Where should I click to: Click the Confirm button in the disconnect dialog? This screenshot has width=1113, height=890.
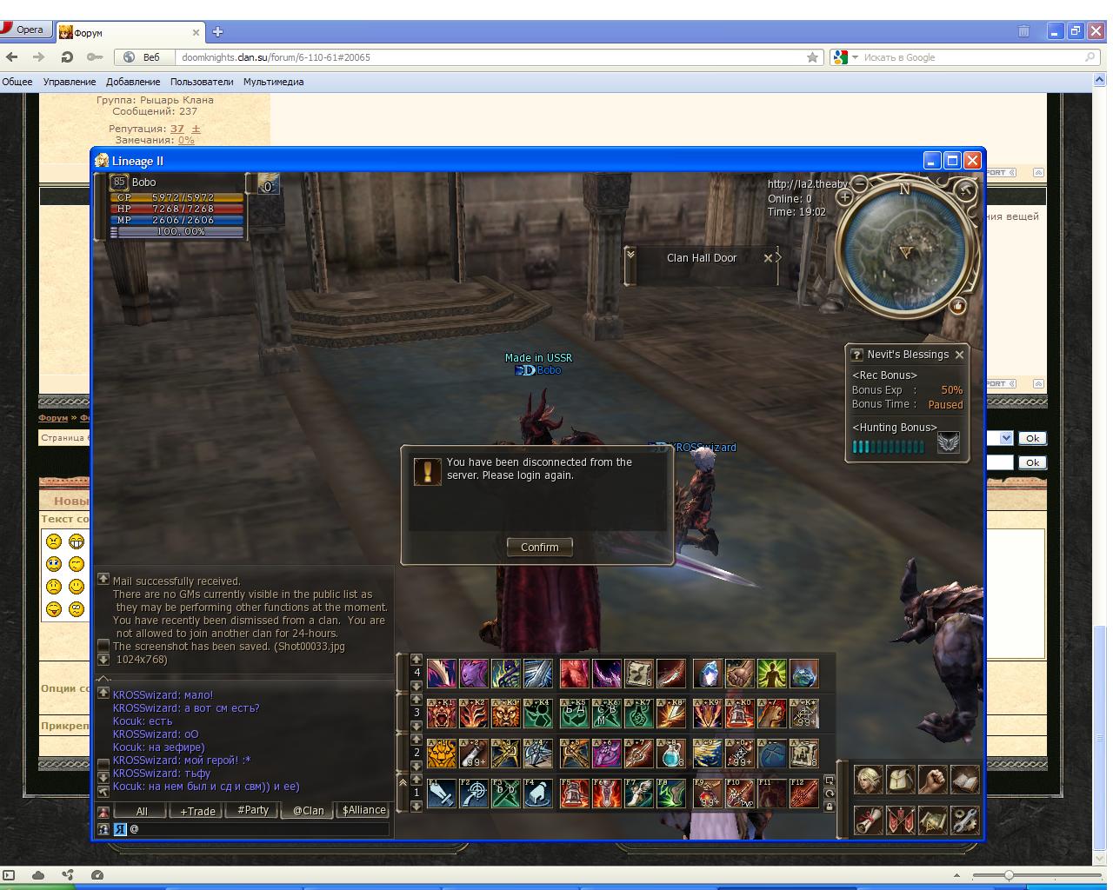[539, 547]
